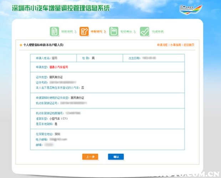Click the 出生日期 value cell
Image resolution: width=221 pixels, height=178 pixels.
pos(150,57)
